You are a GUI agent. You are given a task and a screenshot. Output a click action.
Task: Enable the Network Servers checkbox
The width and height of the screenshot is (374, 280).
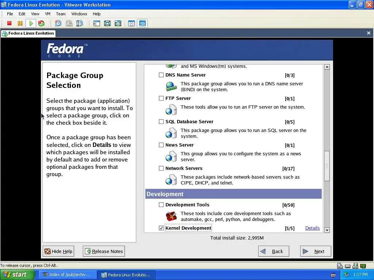tap(161, 168)
